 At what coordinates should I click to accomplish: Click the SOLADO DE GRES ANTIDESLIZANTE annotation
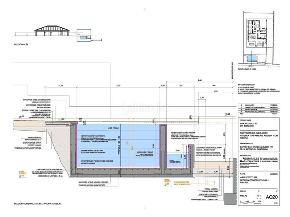(x=37, y=100)
